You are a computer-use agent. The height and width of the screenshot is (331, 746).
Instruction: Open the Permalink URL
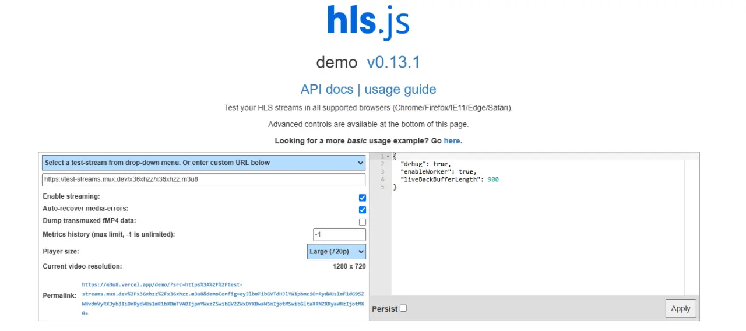(x=223, y=299)
